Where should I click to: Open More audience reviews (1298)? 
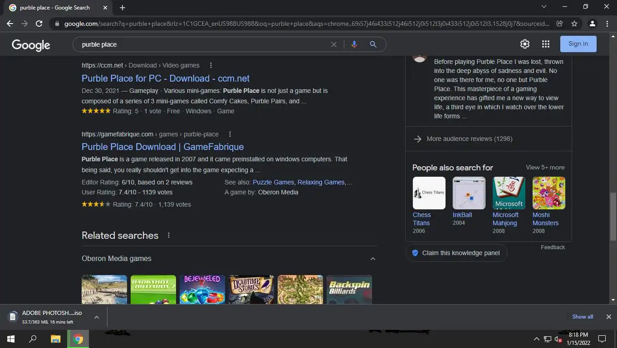470,139
